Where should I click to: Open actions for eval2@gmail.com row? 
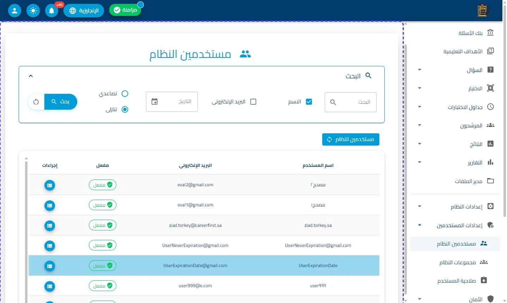tap(50, 185)
